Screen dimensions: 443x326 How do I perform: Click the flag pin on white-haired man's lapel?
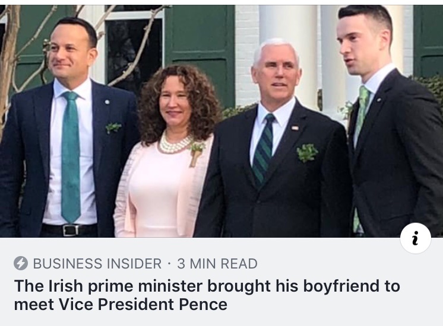click(295, 128)
